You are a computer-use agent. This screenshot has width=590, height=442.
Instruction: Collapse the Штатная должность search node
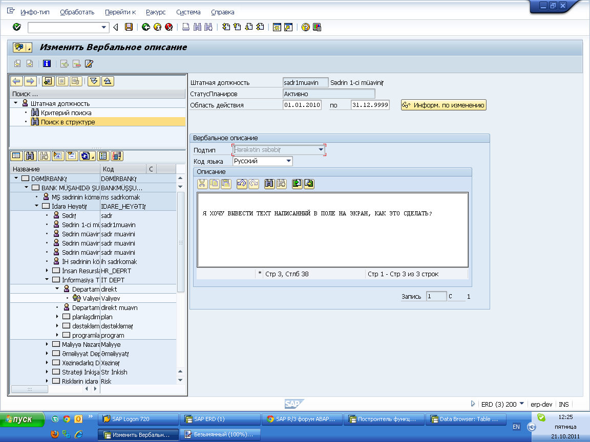tap(15, 103)
